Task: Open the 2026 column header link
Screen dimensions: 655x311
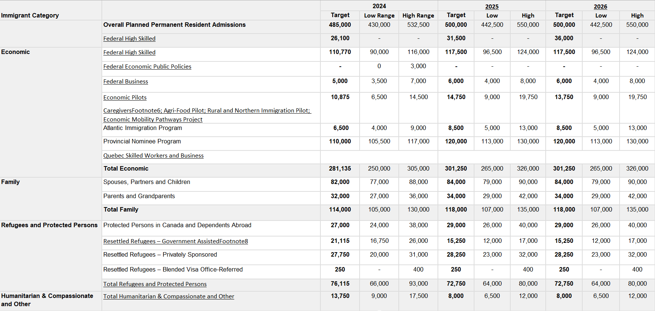Action: point(600,7)
